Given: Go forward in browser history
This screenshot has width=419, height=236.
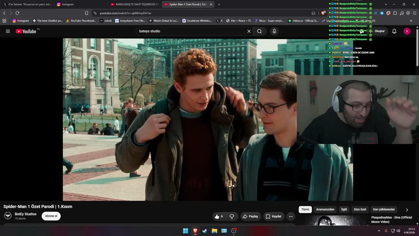Looking at the screenshot, I should 11,13.
